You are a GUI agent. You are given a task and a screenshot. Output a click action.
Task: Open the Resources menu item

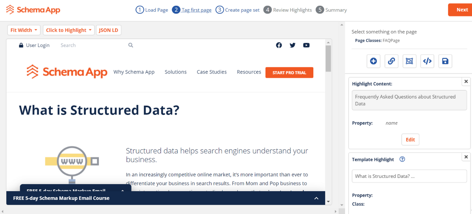249,72
